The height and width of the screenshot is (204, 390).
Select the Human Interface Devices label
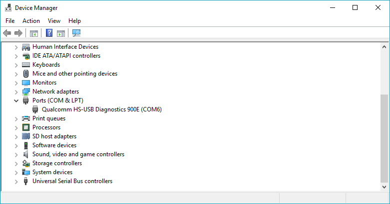coord(65,47)
